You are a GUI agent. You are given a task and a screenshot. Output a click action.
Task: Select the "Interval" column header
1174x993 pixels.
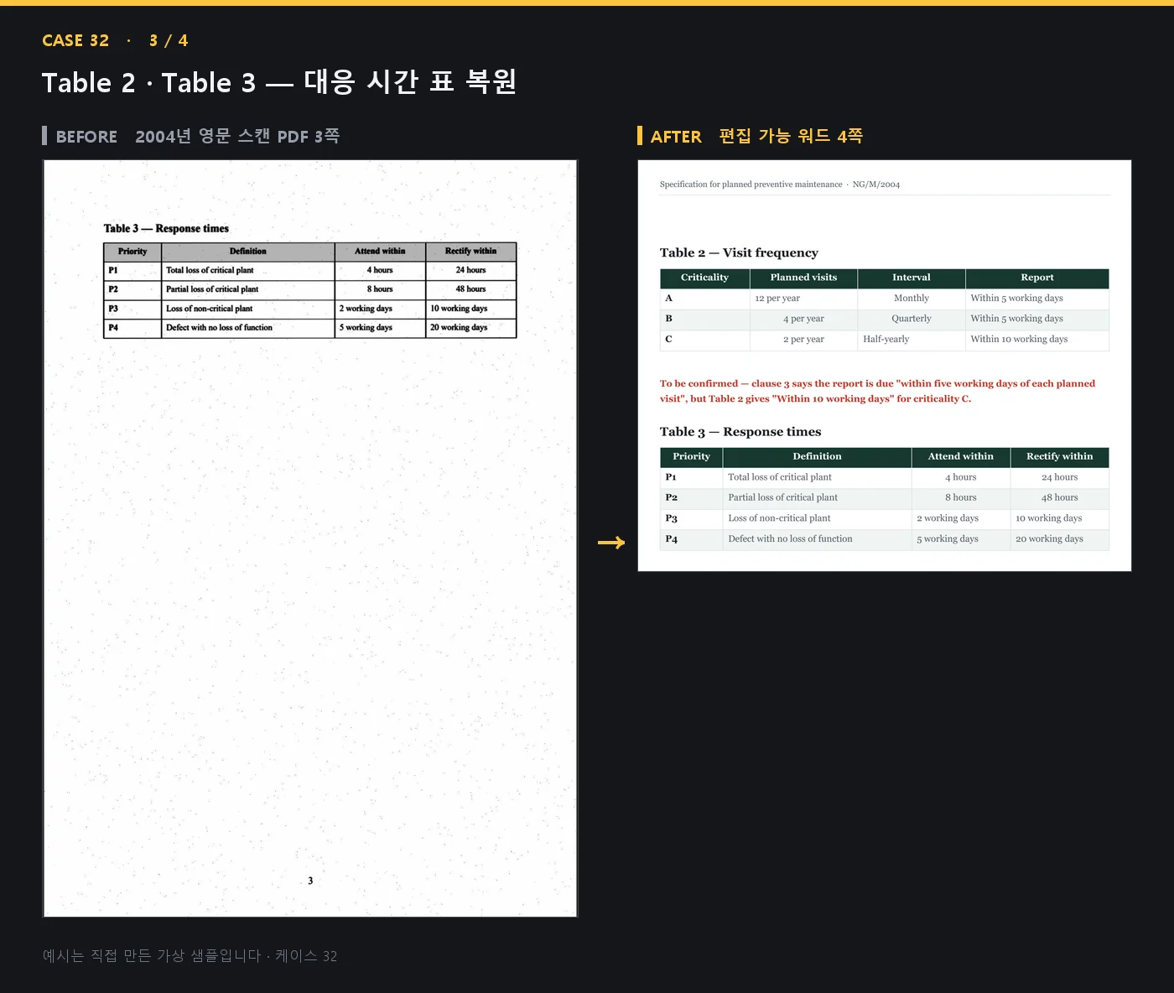(912, 278)
